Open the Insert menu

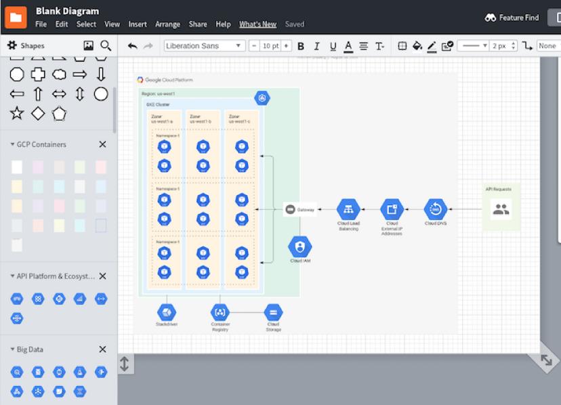tap(138, 24)
